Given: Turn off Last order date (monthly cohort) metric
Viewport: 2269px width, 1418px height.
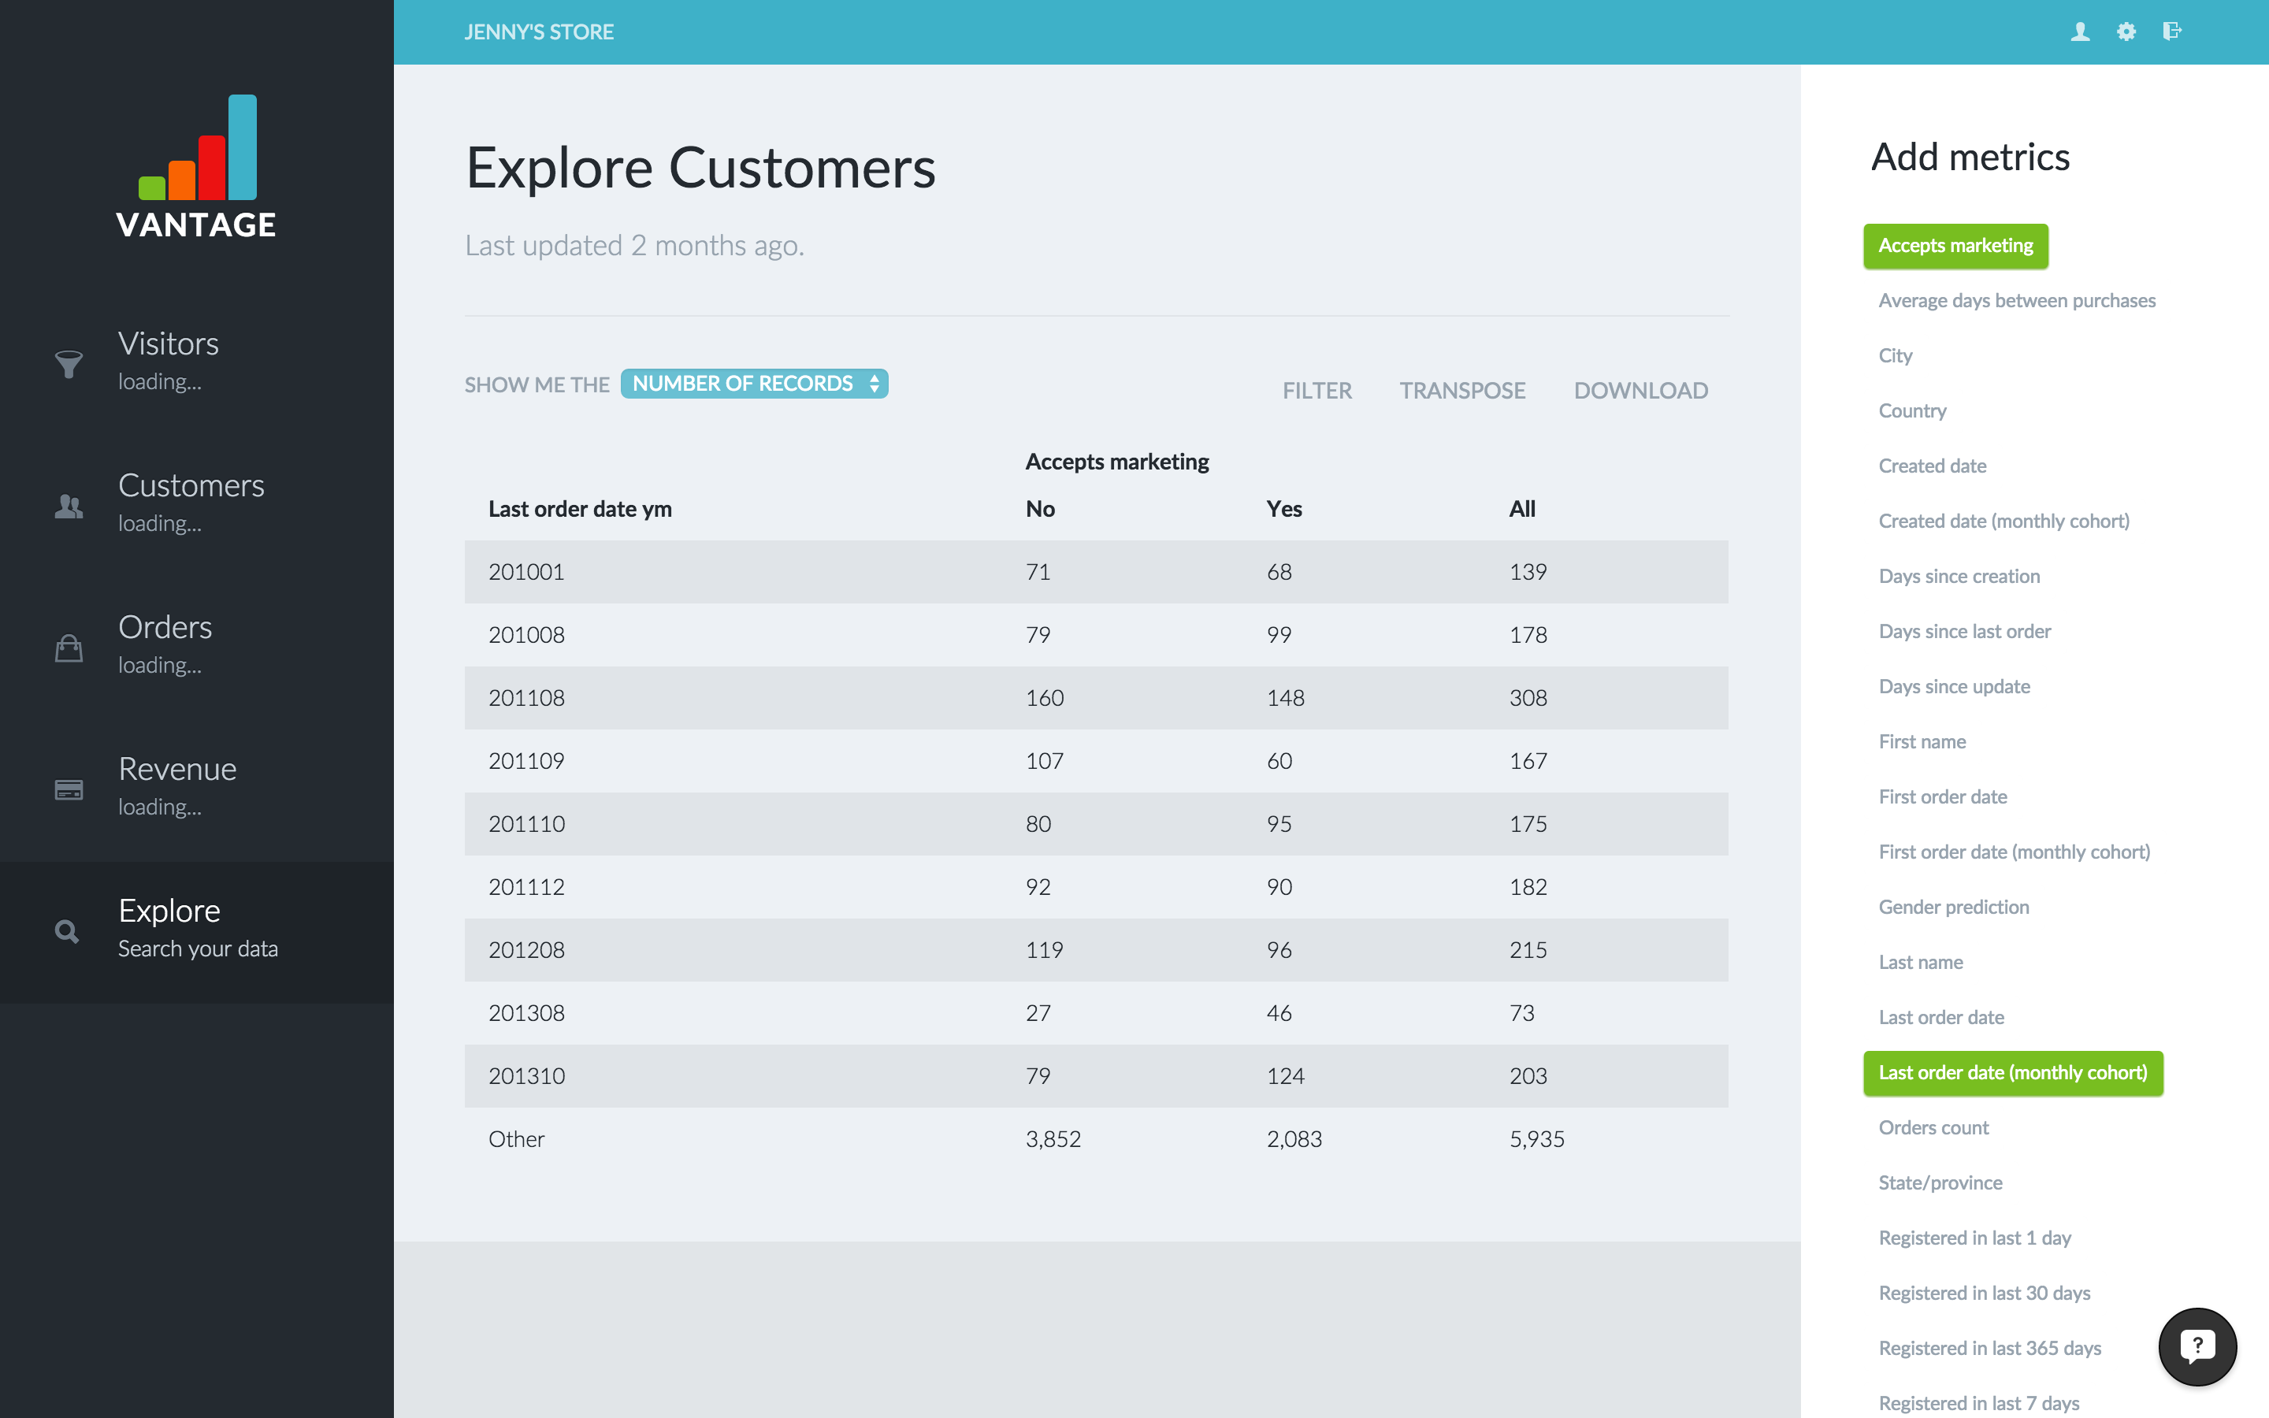Looking at the screenshot, I should [2012, 1073].
